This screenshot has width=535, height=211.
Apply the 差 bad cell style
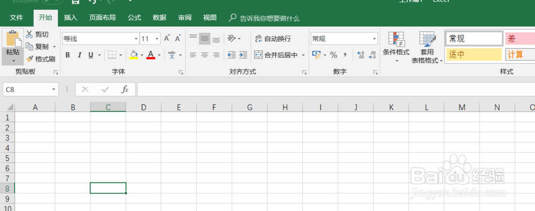point(520,39)
